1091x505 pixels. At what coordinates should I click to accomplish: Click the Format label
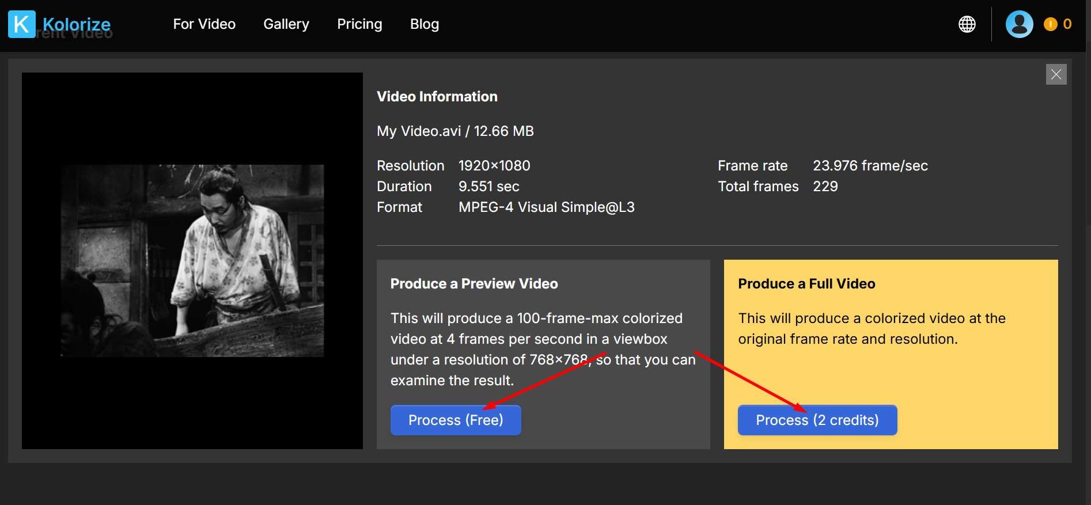400,207
